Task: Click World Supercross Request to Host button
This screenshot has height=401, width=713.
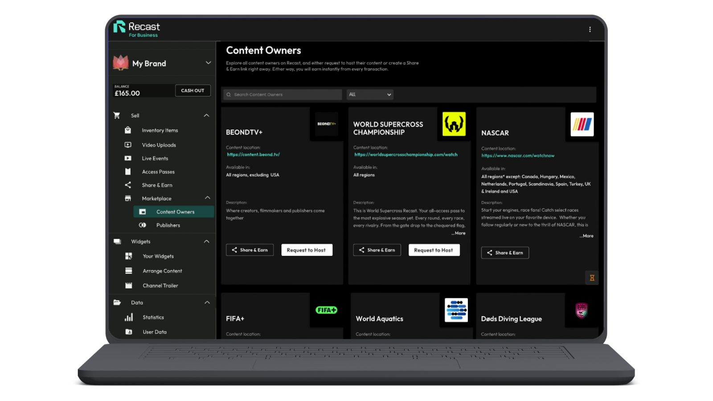Action: [434, 250]
